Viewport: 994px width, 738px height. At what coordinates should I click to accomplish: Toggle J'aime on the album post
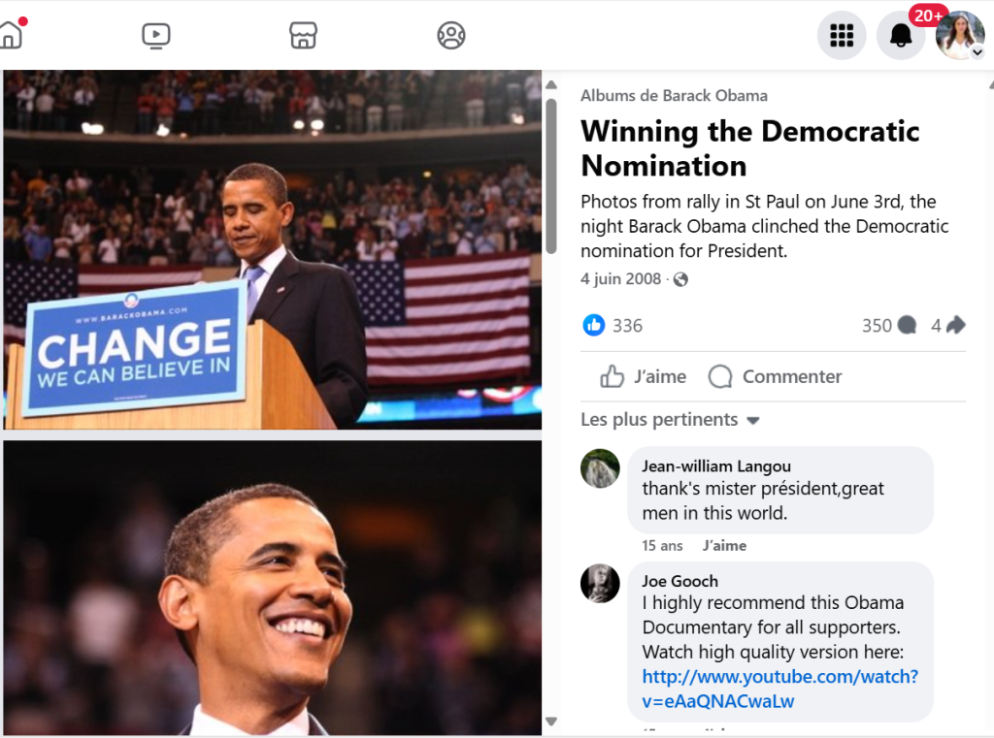tap(643, 377)
